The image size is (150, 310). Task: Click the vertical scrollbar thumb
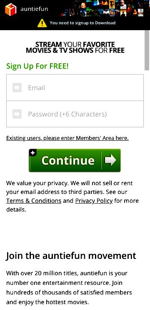(147, 50)
